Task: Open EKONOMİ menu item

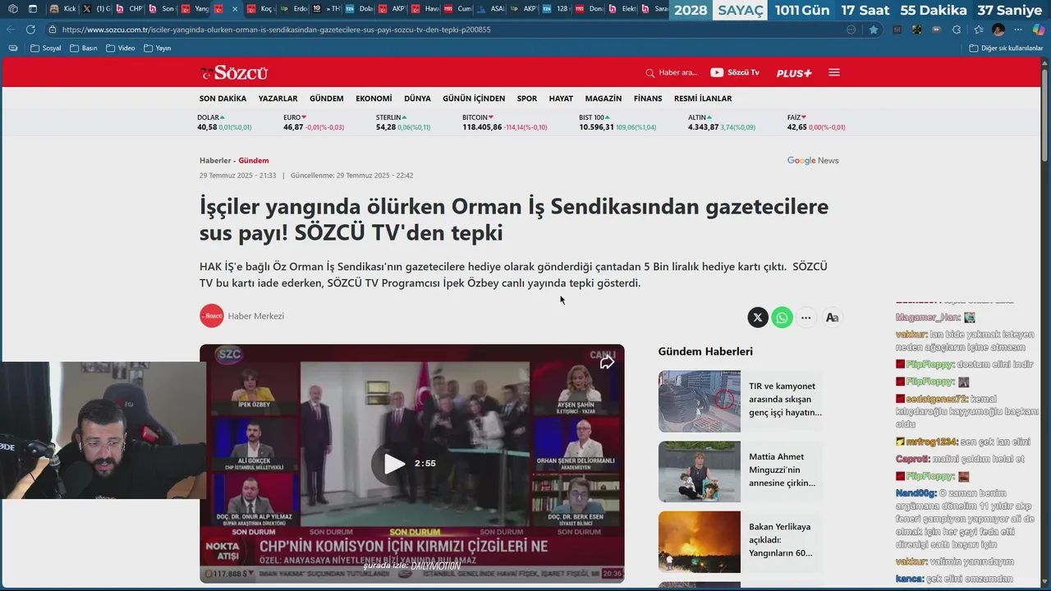Action: [374, 98]
